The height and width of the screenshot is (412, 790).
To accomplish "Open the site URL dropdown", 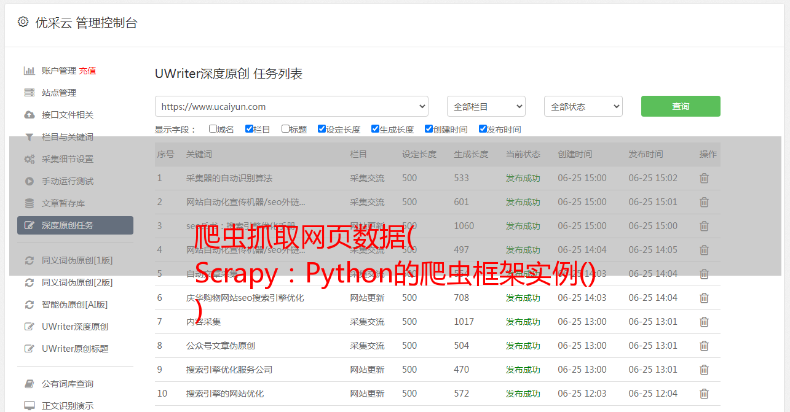I will [x=291, y=106].
